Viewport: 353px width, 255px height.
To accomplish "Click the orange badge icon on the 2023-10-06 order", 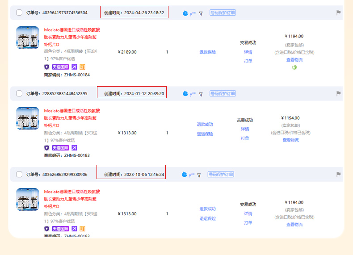I will (82, 229).
